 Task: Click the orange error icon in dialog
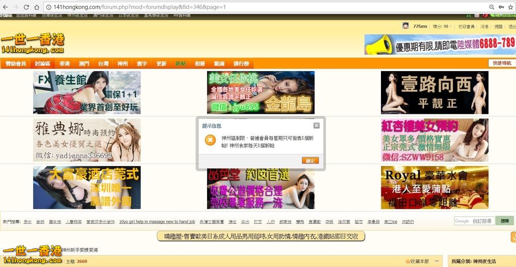coord(210,141)
